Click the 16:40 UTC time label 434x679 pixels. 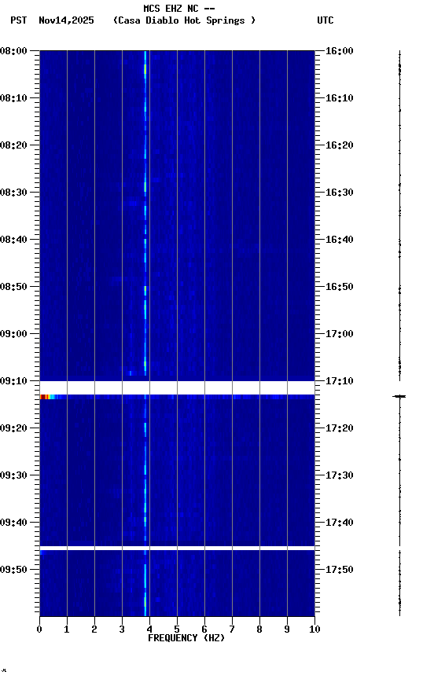[340, 240]
